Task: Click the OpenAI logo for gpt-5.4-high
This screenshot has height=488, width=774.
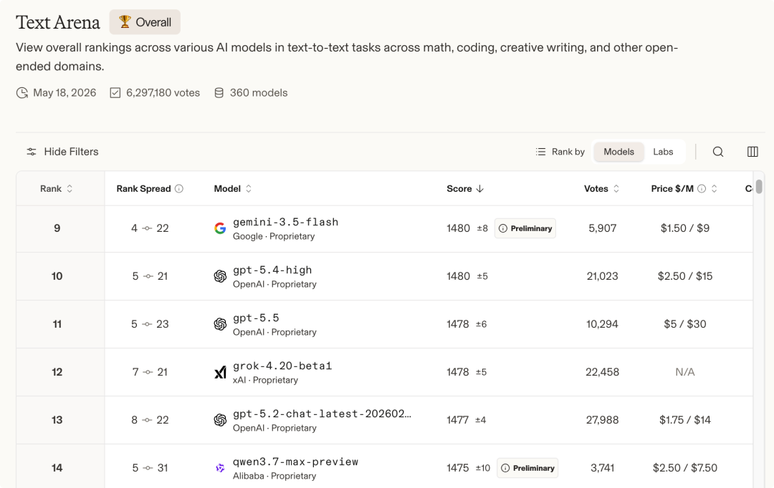Action: tap(220, 276)
